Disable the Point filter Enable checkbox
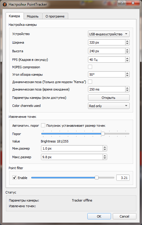The image size is (142, 225). coord(14,178)
